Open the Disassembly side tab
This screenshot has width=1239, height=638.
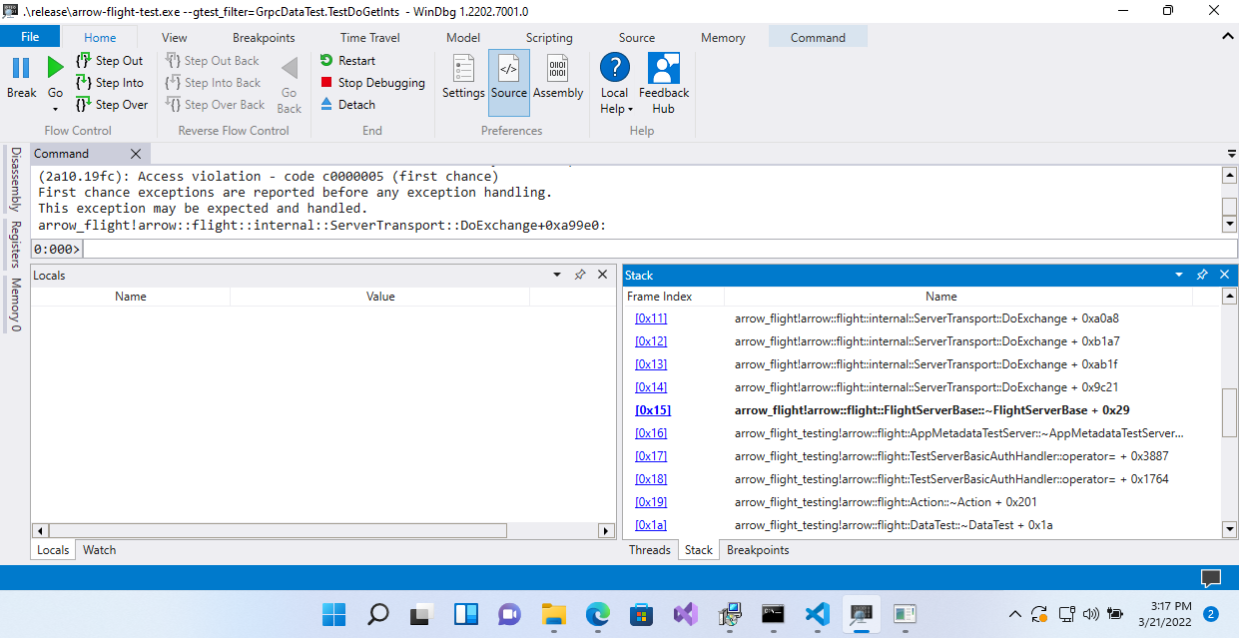click(x=15, y=180)
